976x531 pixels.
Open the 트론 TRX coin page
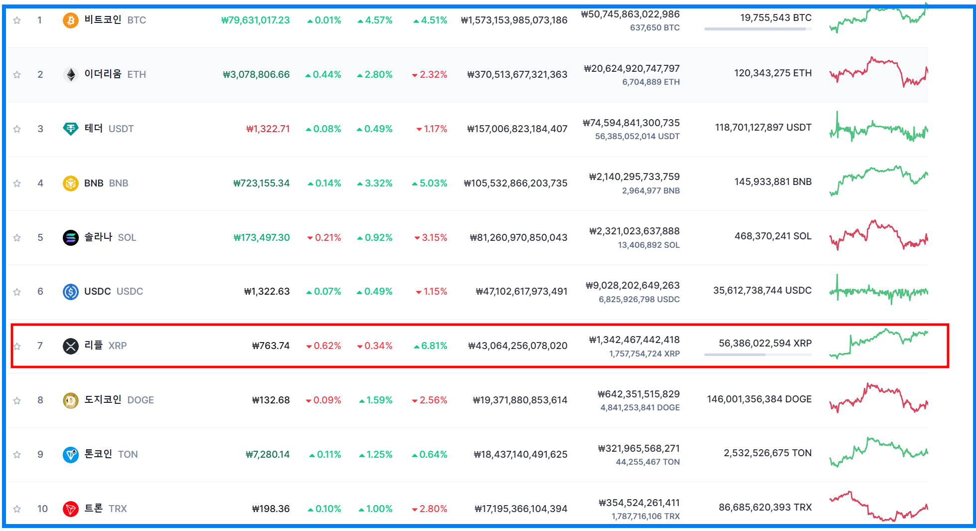pyautogui.click(x=105, y=509)
